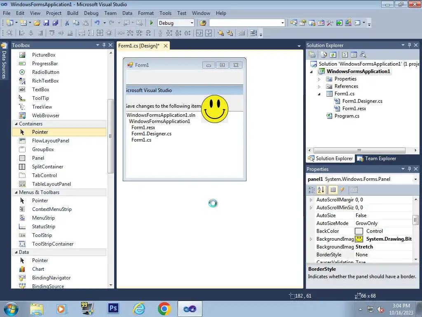This screenshot has height=317, width=422.
Task: Show Events with the lightning bolt icon
Action: click(x=342, y=190)
